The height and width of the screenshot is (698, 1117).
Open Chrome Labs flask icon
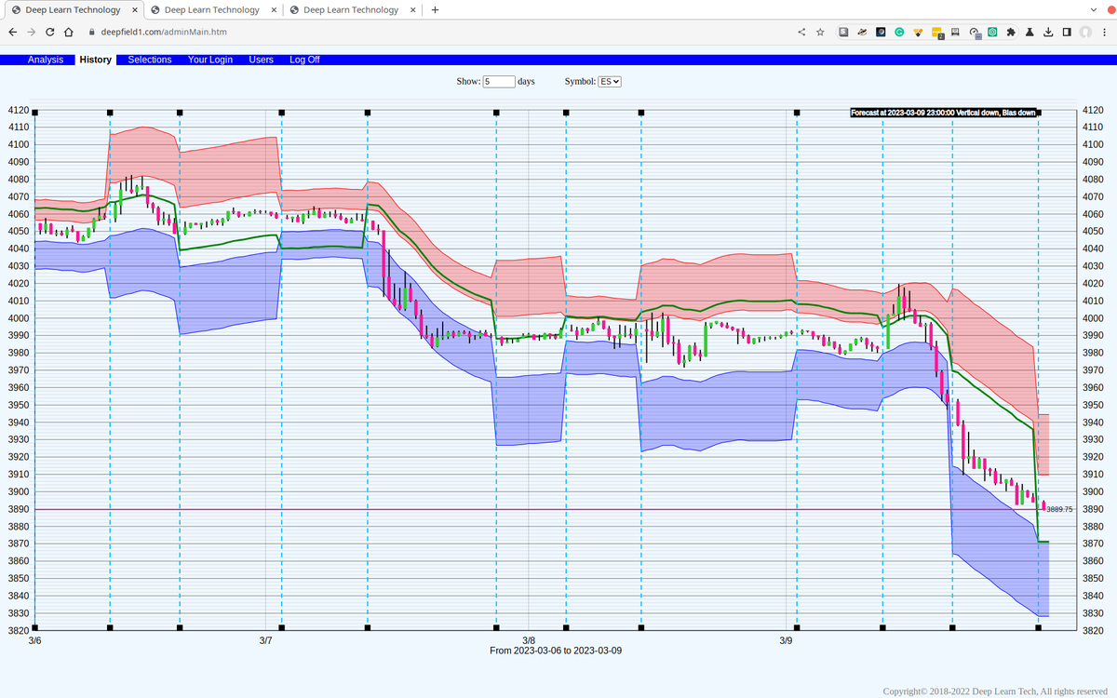1030,32
